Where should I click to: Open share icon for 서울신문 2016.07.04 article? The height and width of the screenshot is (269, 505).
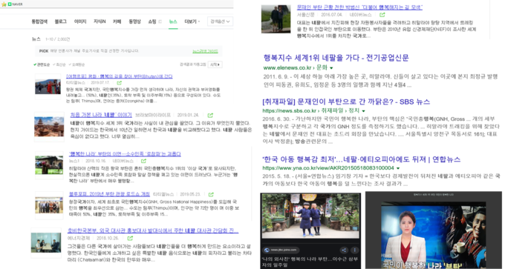(x=382, y=15)
